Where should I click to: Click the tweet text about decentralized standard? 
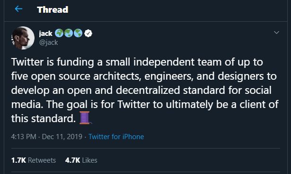(145, 90)
